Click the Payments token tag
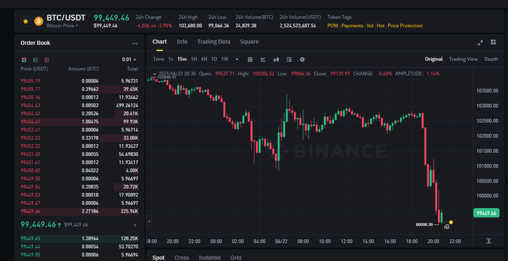Screen dimensions: 508x261 (352, 26)
